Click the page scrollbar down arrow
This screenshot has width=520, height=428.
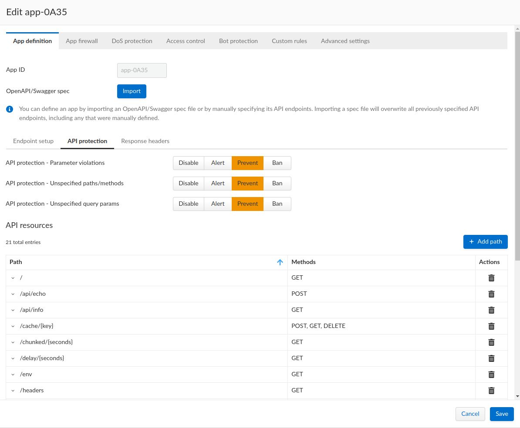tap(517, 396)
